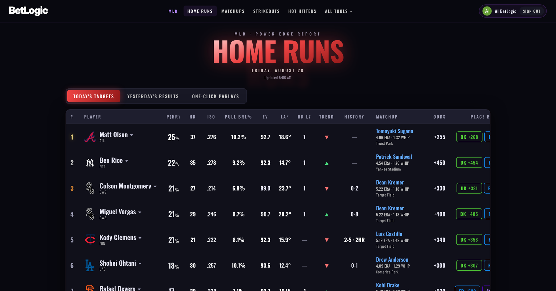Viewport: 556px width, 291px height.
Task: Open the Drew Anderson pitcher link
Action: coord(392,259)
